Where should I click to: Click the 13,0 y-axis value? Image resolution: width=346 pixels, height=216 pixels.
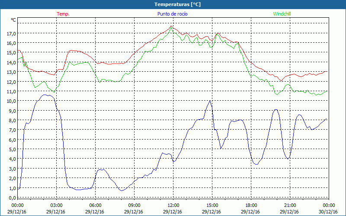pyautogui.click(x=12, y=72)
